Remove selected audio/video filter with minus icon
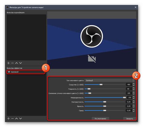Screen dimensions: 143x127 pyautogui.click(x=12, y=63)
